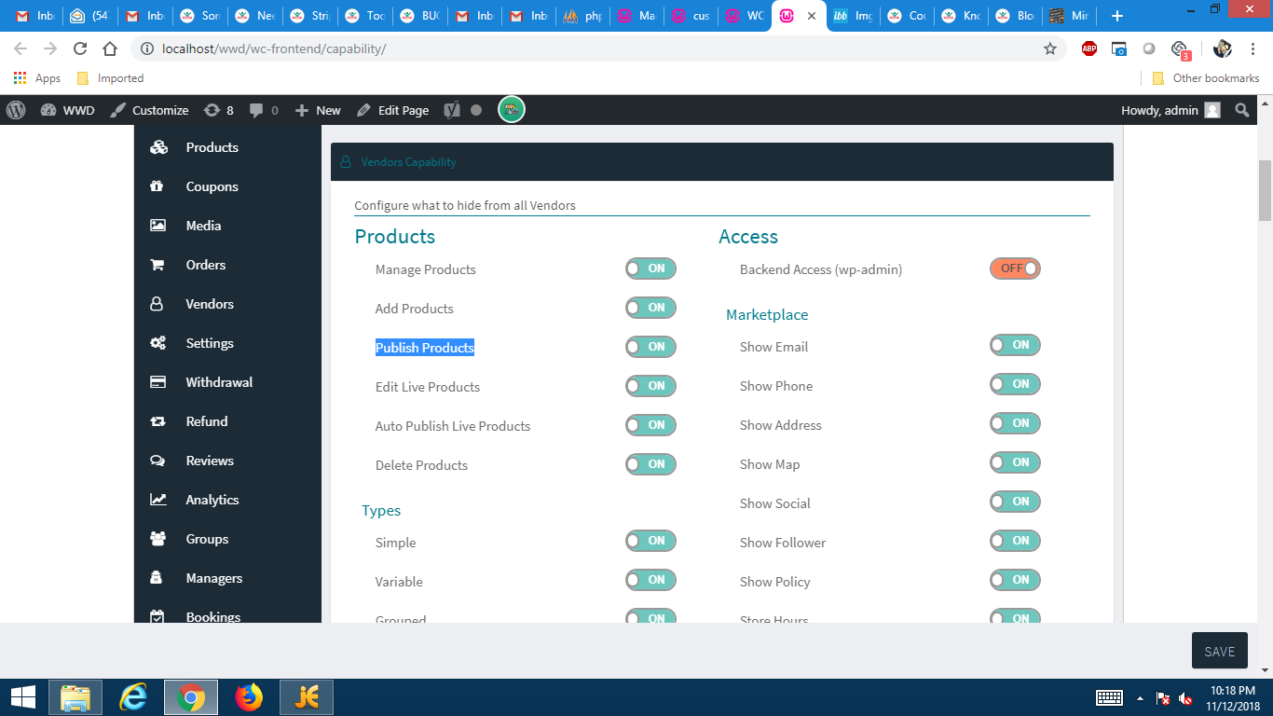
Task: Select the Withdrawal card icon
Action: pos(157,382)
